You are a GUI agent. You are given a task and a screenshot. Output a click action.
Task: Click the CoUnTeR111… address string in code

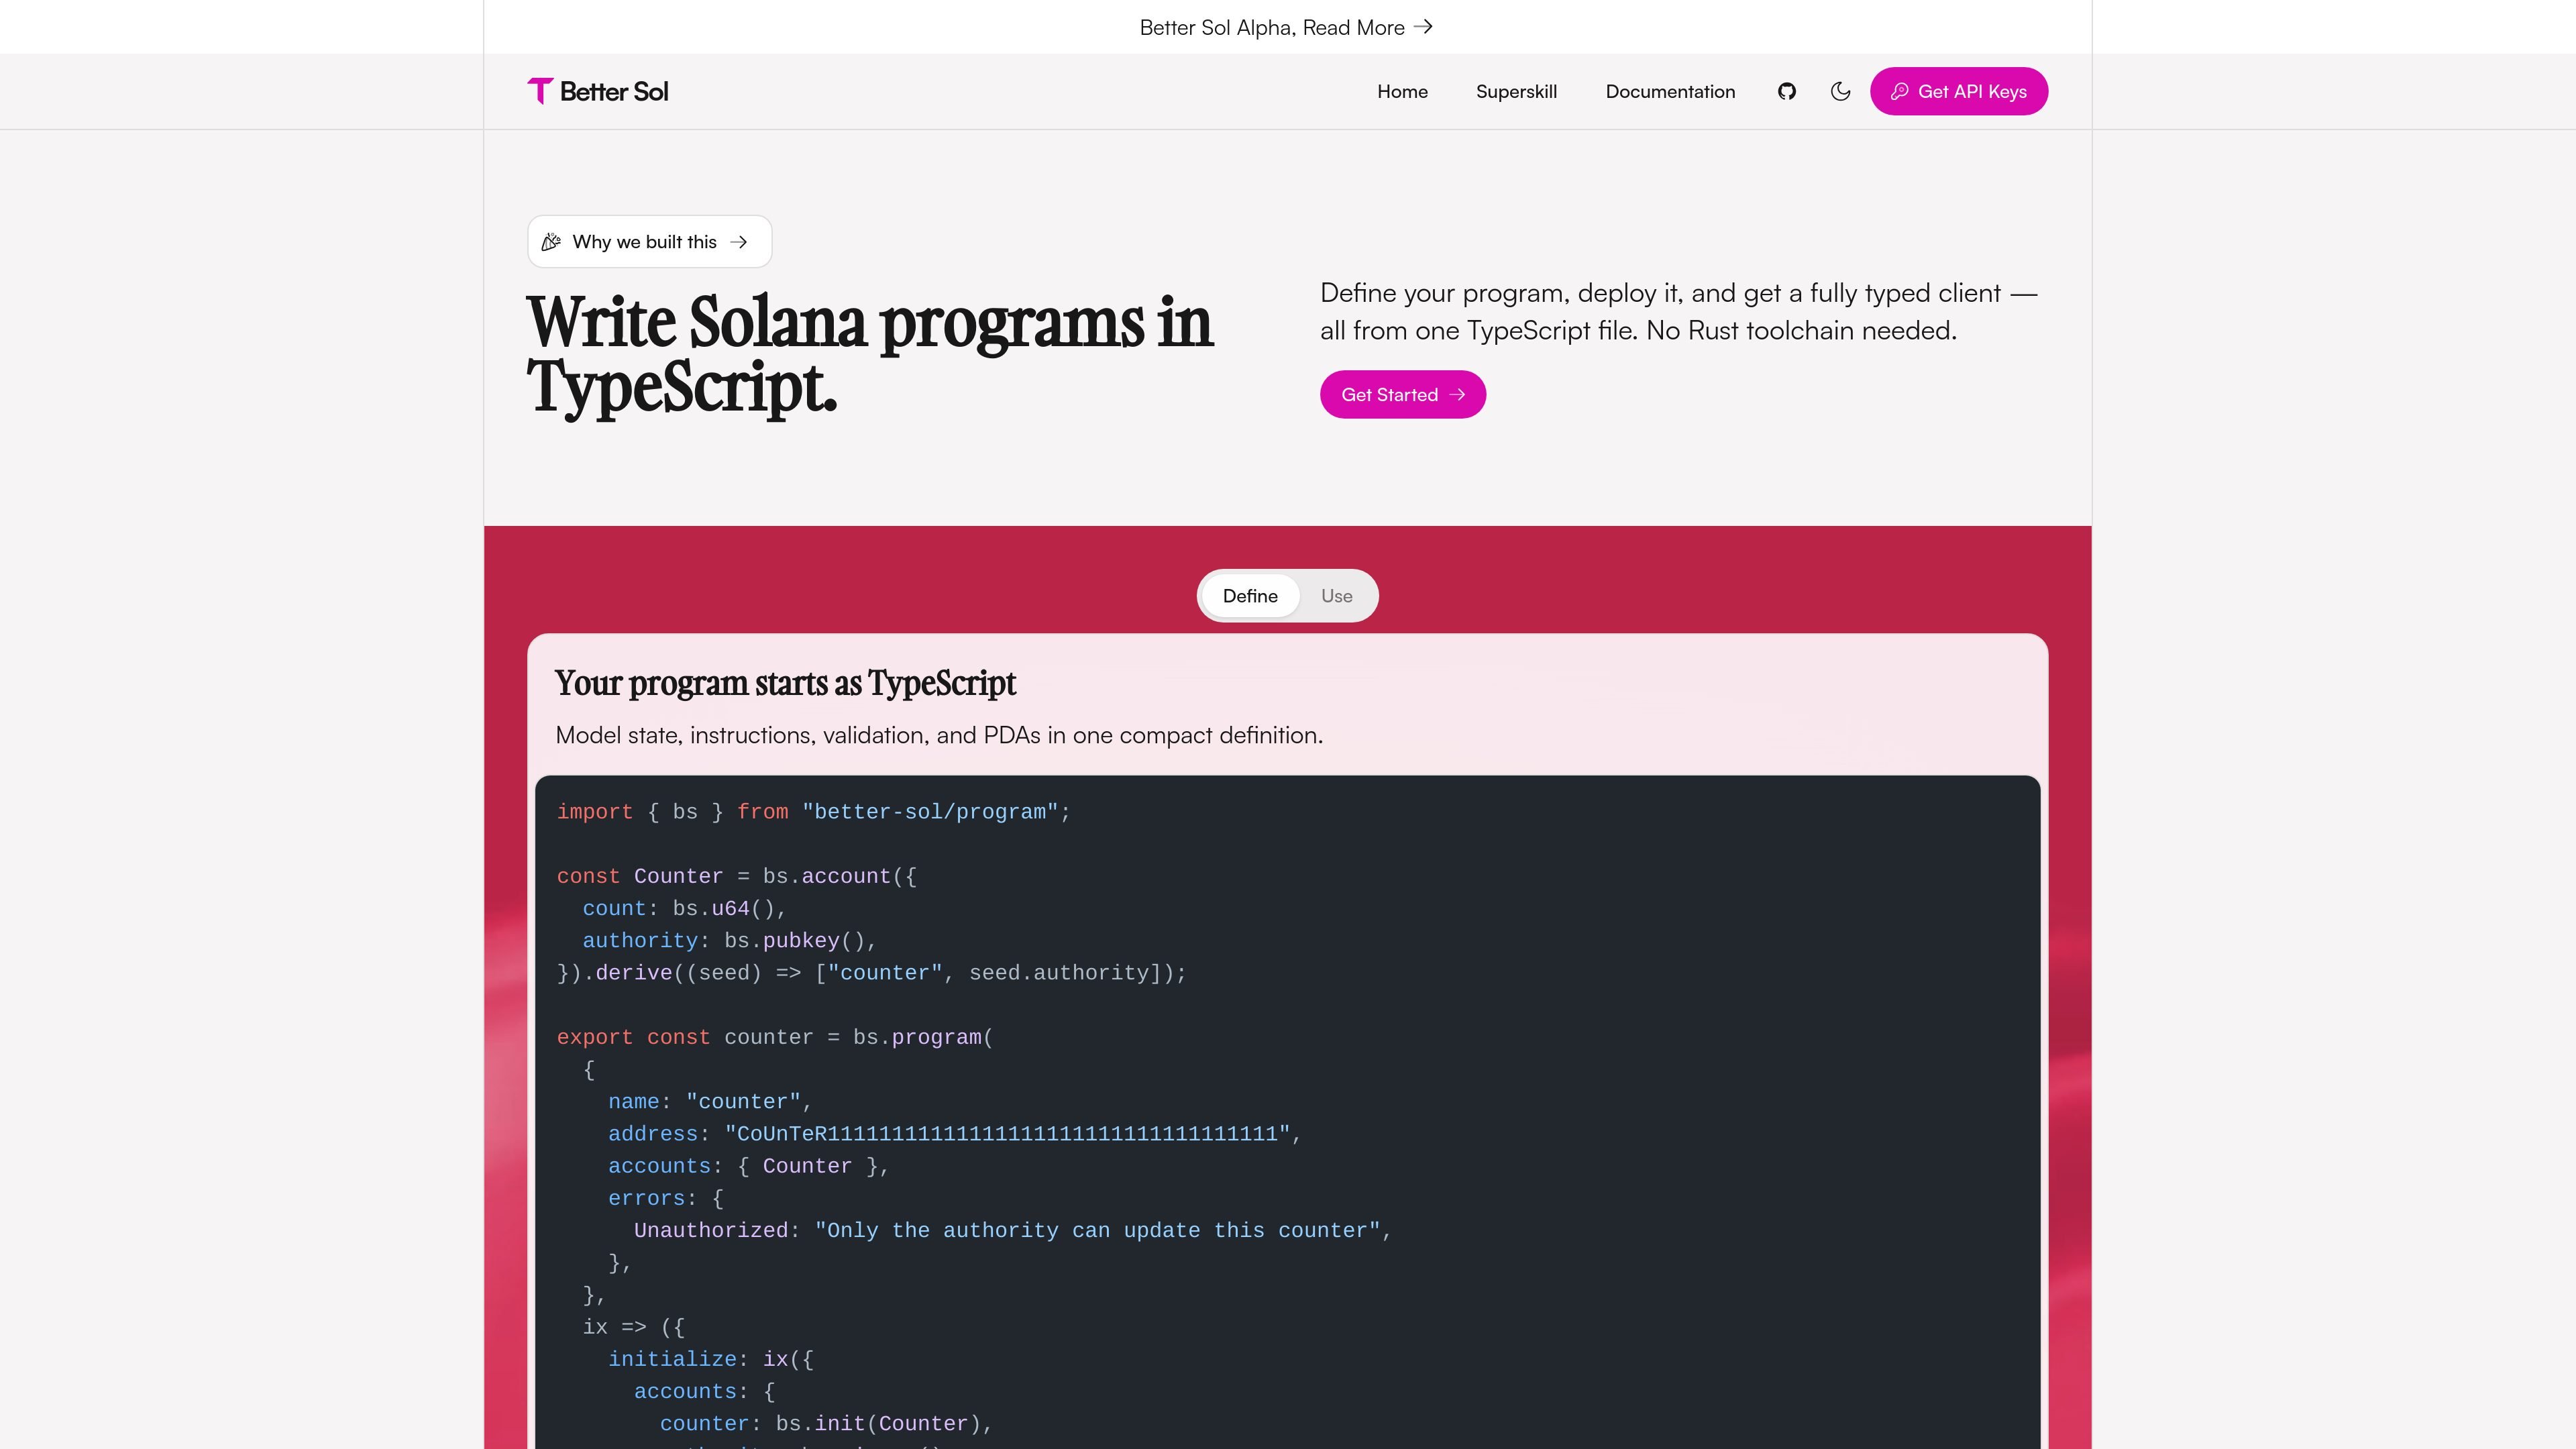1008,1134
